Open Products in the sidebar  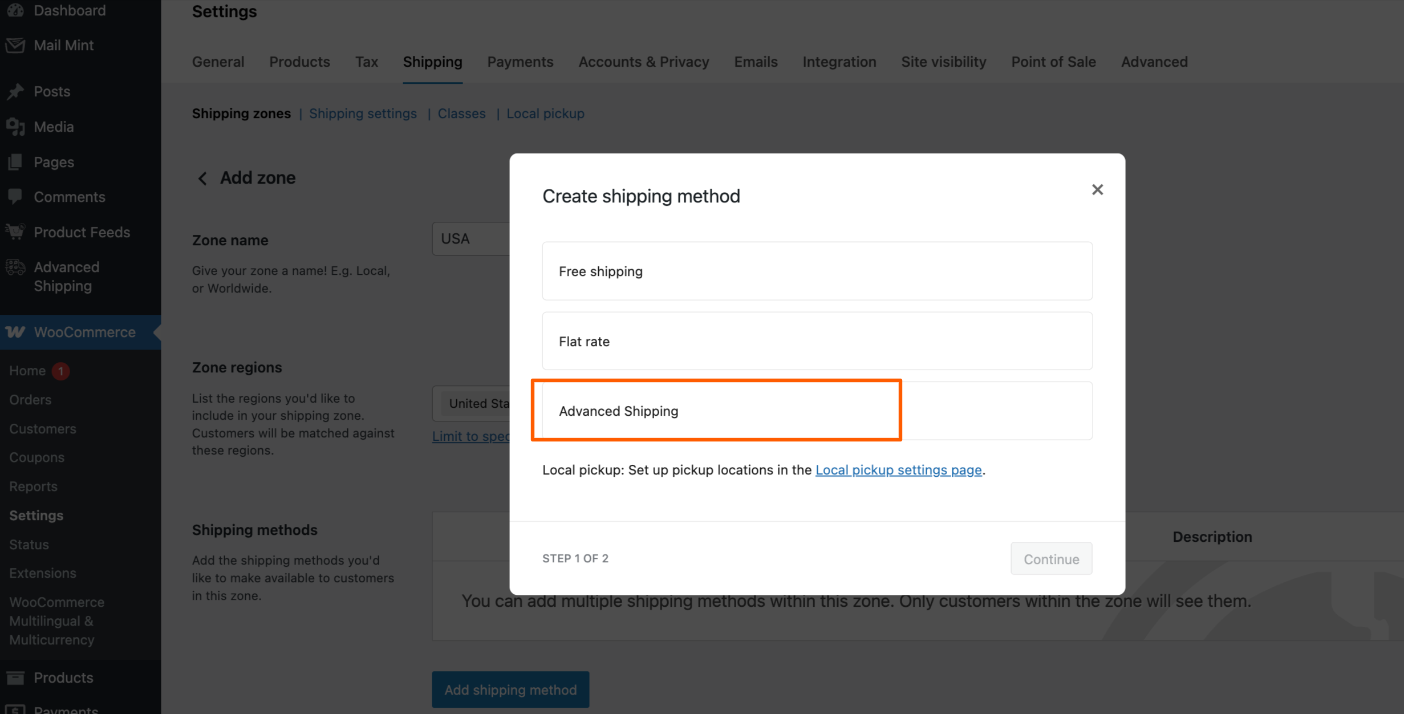pos(63,678)
